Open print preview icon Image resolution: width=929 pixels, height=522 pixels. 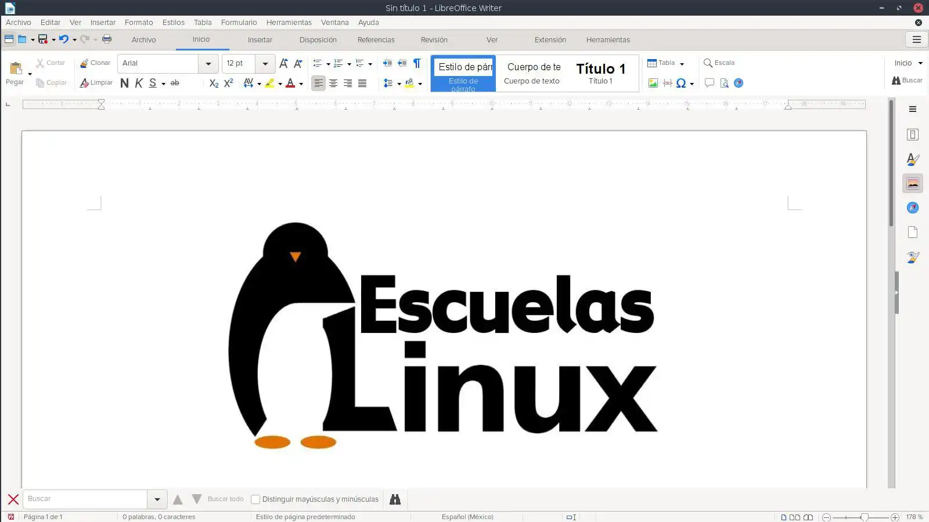724,83
